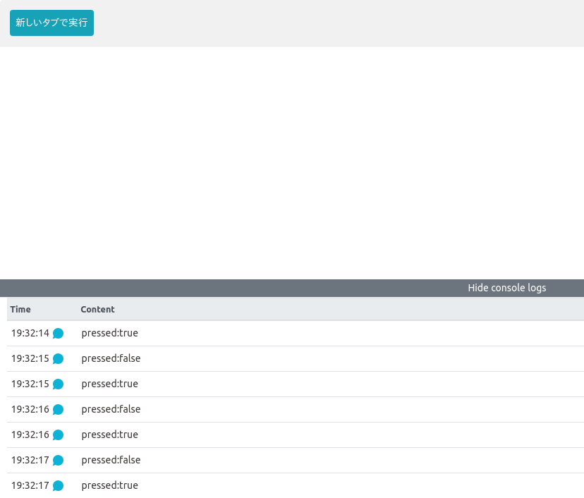Click bubble icon in 19:32:17 pressed:true row
Viewport: 584px width, 498px height.
[x=59, y=486]
